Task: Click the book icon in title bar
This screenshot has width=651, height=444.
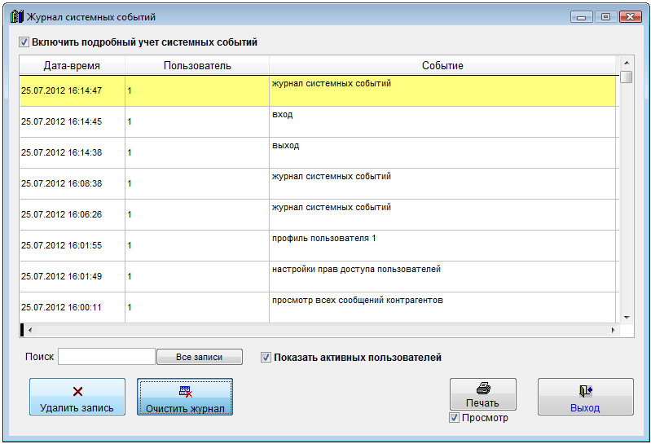Action: pyautogui.click(x=17, y=17)
